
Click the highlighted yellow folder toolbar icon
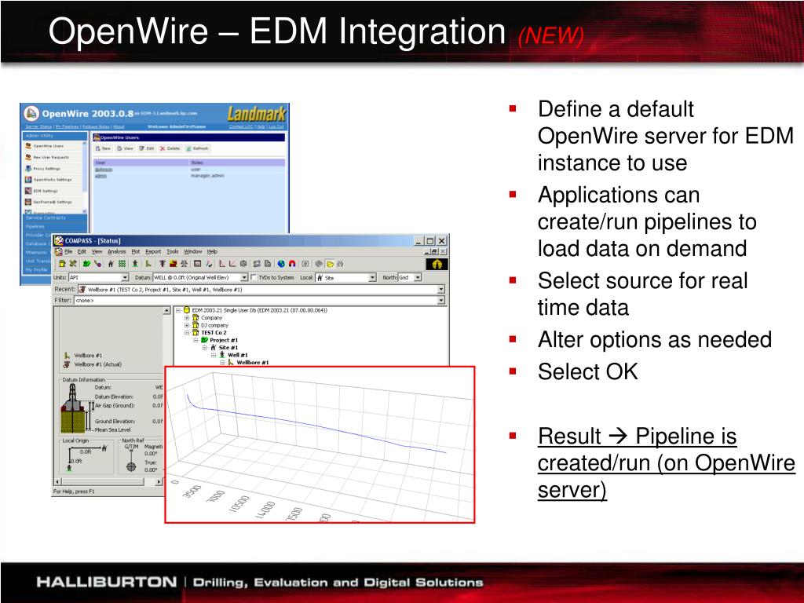331,264
